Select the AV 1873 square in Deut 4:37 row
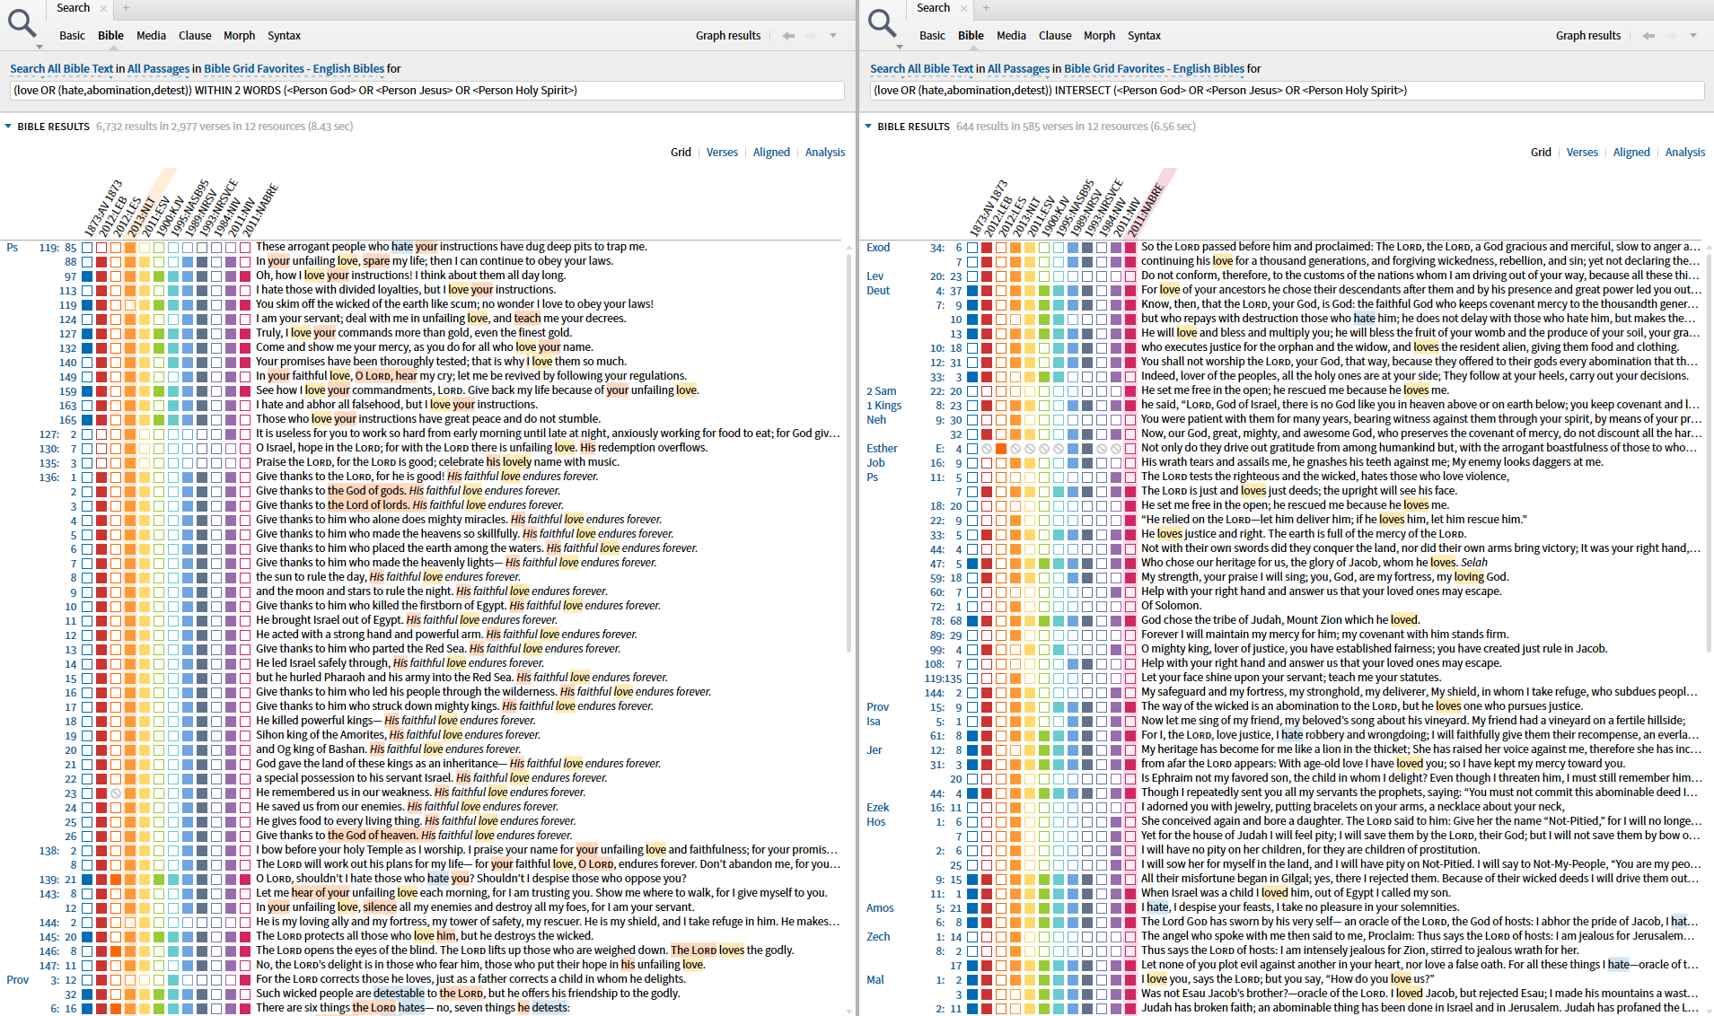The image size is (1714, 1016). click(x=972, y=291)
